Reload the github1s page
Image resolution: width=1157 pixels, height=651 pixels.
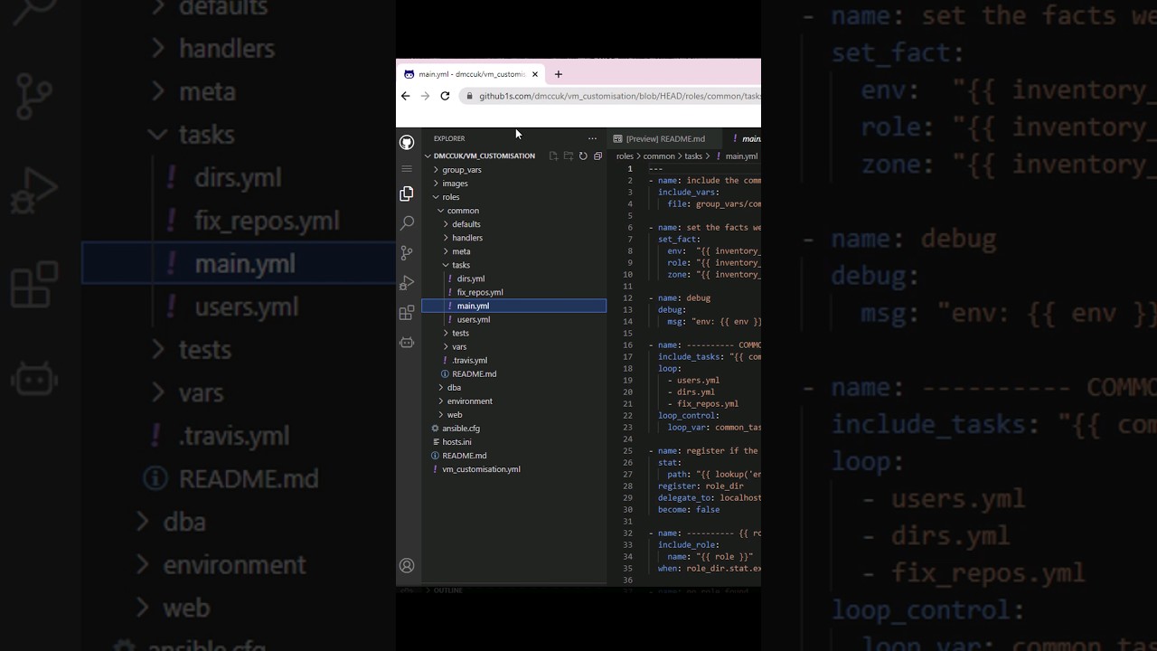445,96
